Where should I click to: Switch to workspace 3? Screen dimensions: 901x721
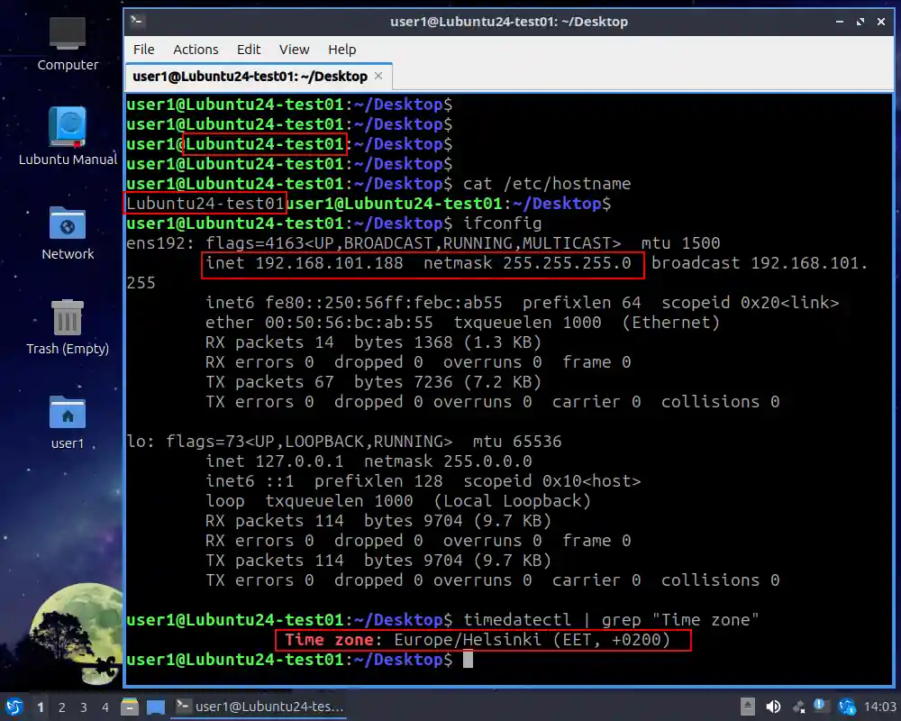tap(84, 707)
